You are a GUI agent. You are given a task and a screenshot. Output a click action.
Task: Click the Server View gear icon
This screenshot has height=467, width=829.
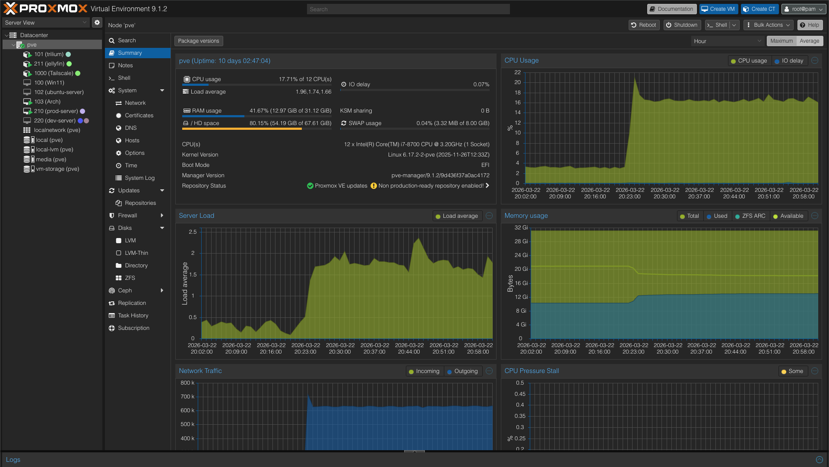97,22
